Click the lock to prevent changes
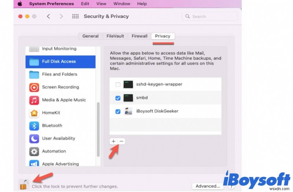 point(24,185)
